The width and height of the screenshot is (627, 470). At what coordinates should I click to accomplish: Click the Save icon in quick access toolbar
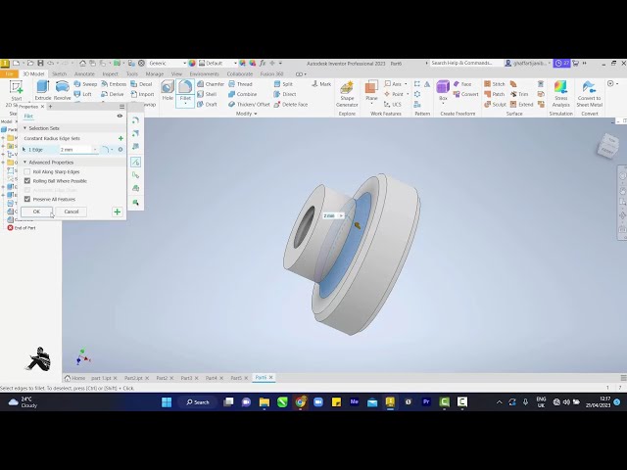[40, 63]
